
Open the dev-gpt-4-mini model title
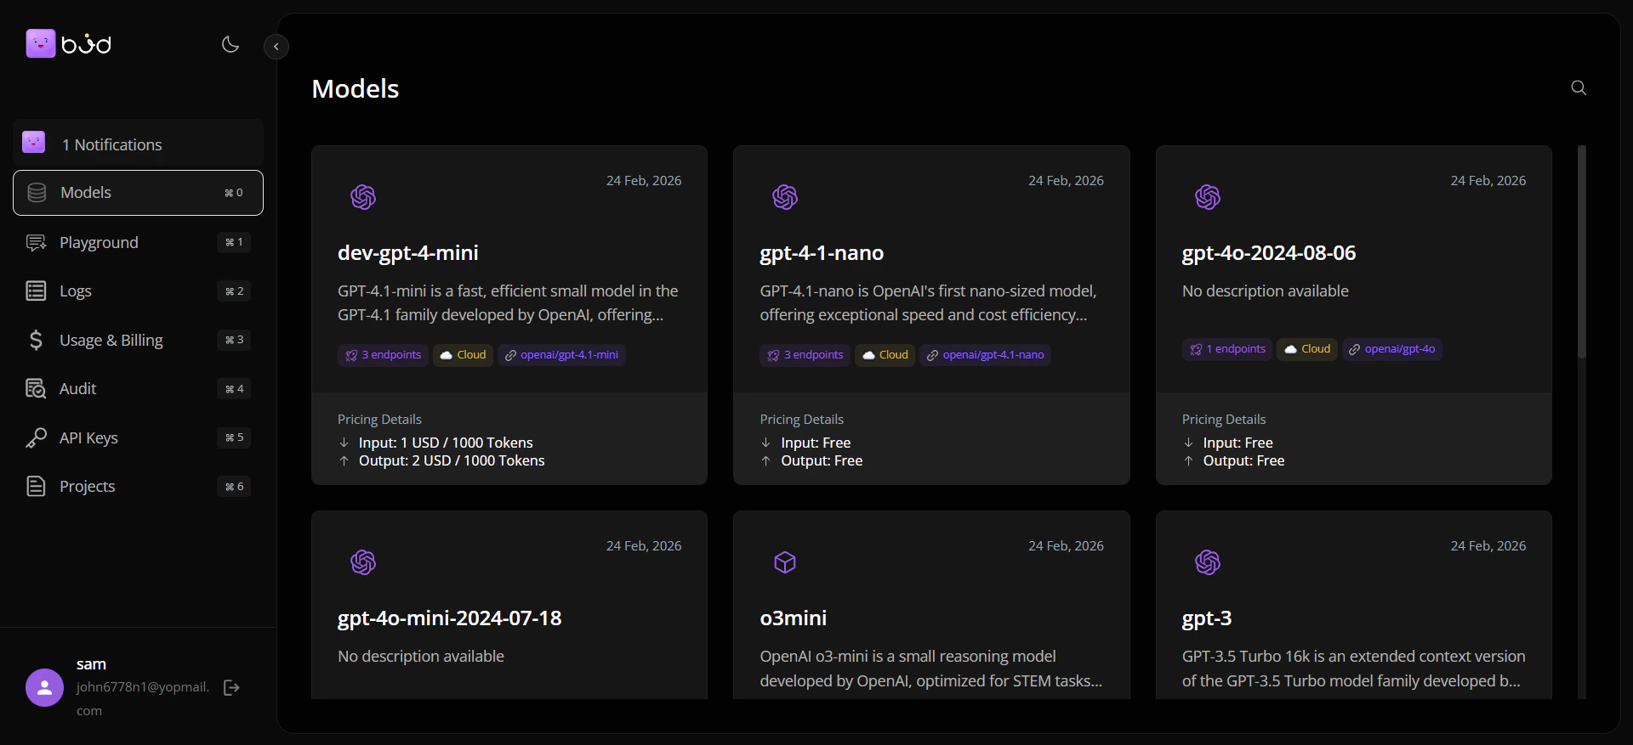408,253
